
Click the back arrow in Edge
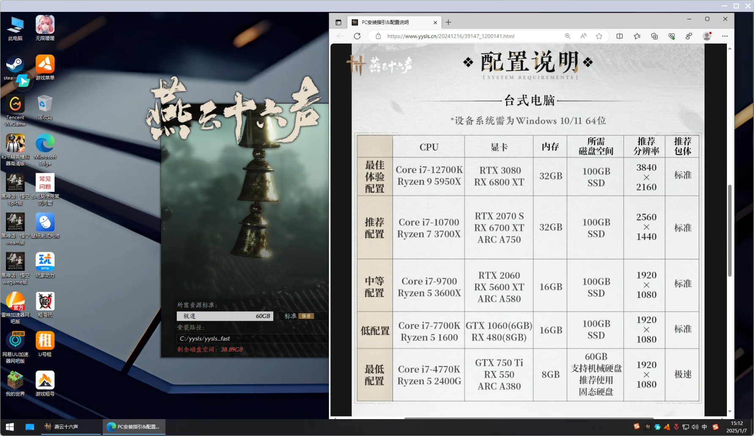coord(340,36)
